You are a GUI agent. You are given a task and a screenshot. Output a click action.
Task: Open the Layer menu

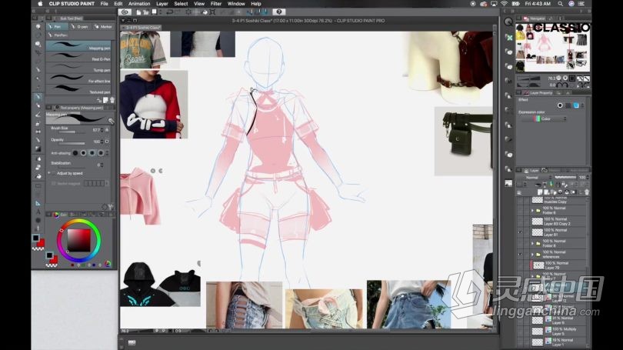162,4
